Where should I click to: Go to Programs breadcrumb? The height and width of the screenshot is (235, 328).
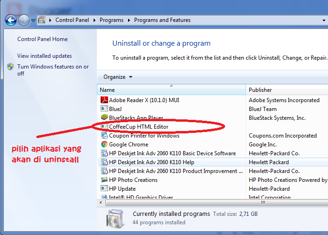[111, 20]
